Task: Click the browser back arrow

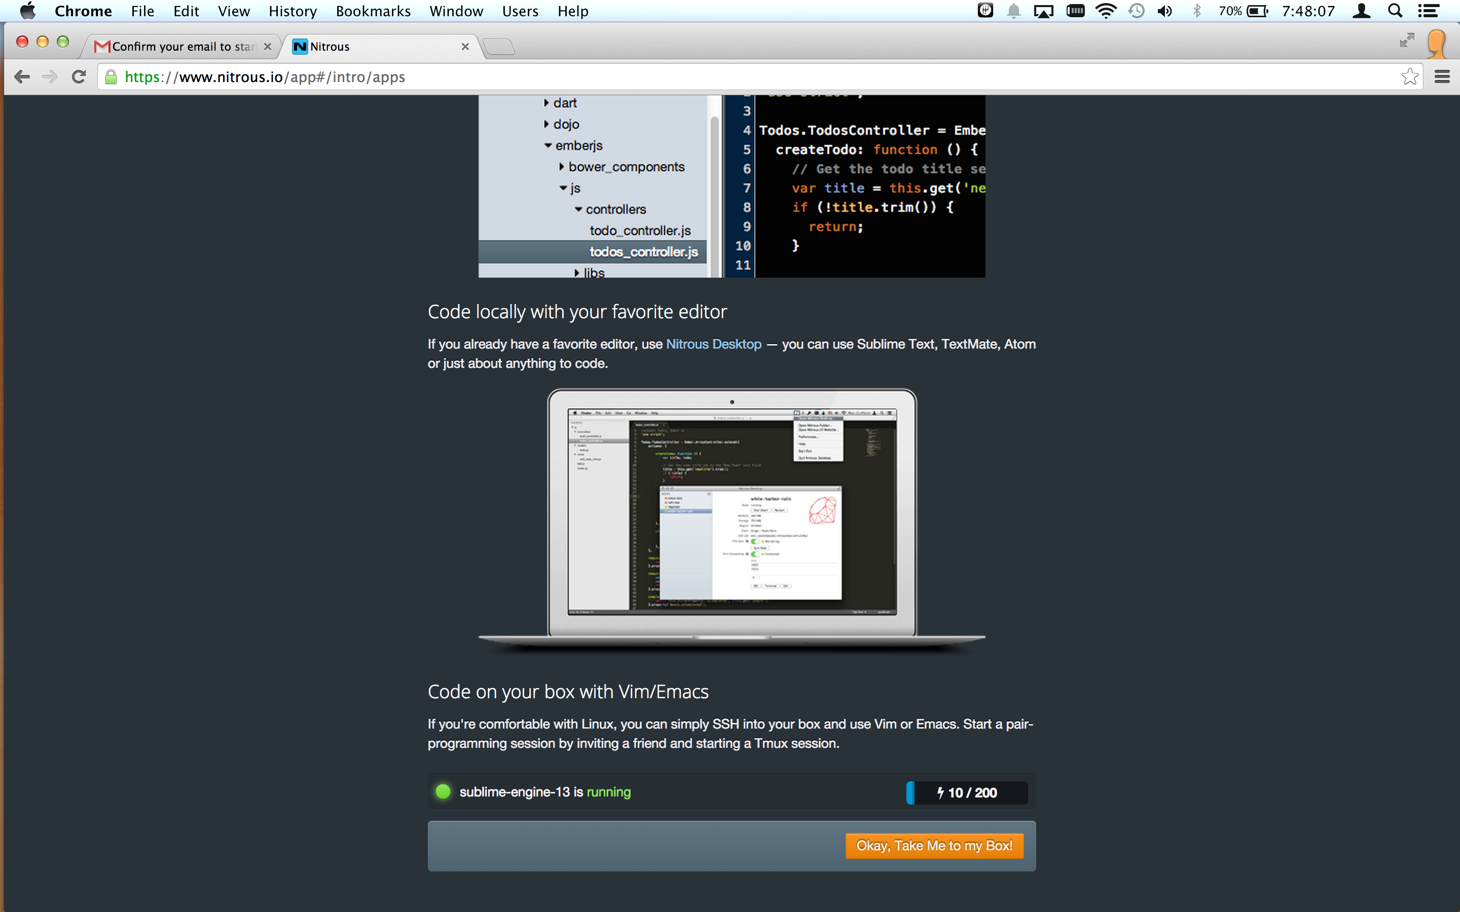Action: coord(22,77)
